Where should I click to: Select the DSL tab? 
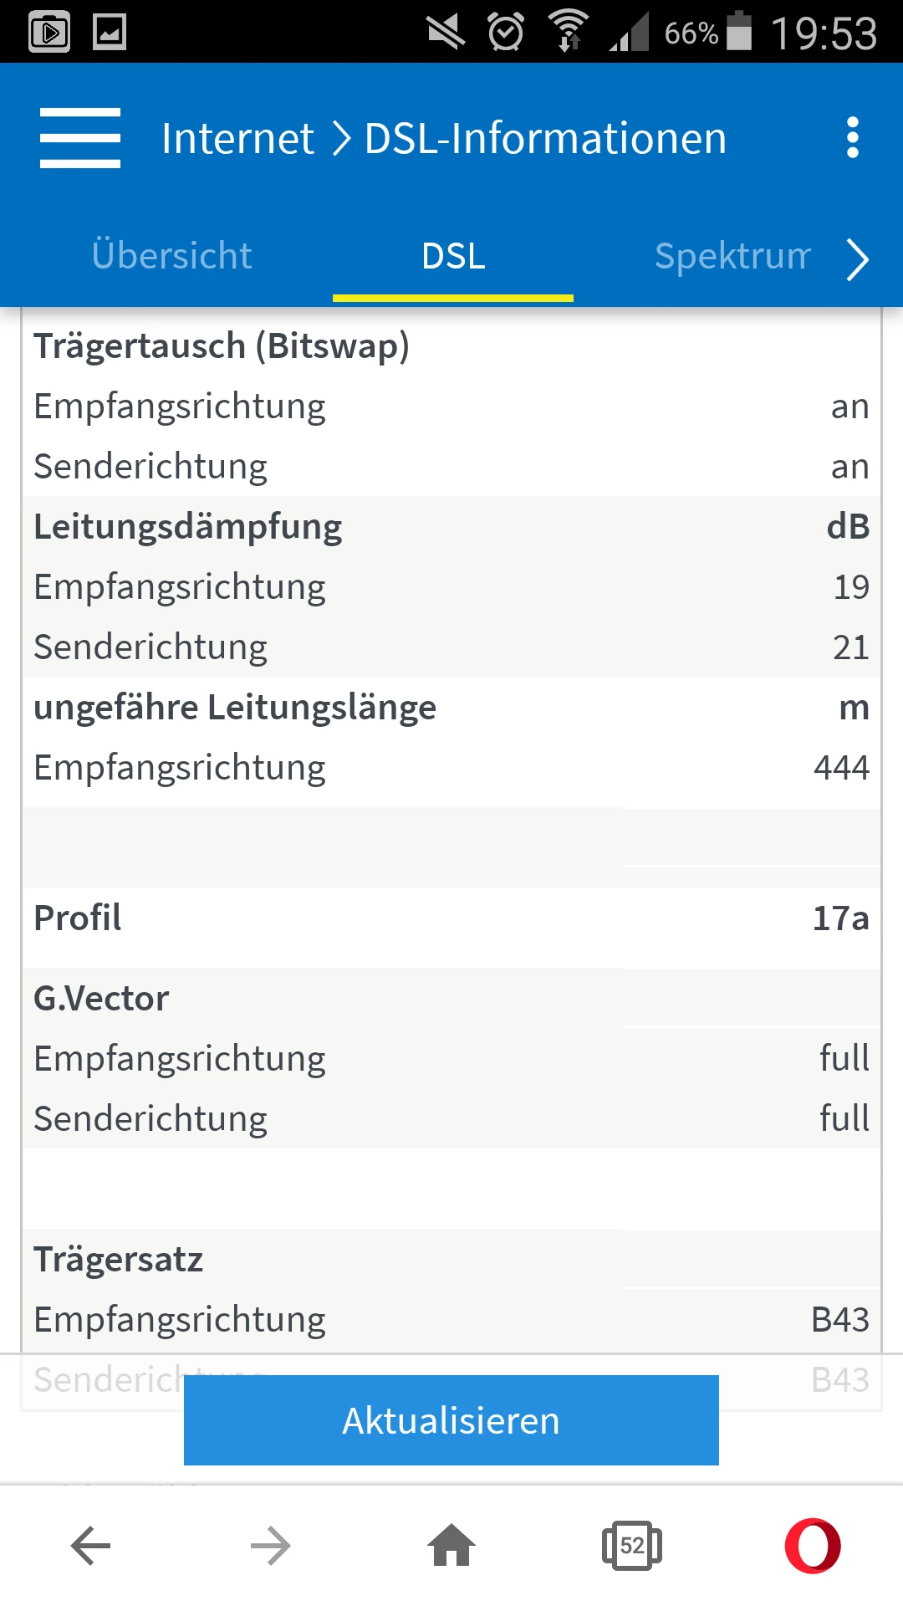point(453,256)
